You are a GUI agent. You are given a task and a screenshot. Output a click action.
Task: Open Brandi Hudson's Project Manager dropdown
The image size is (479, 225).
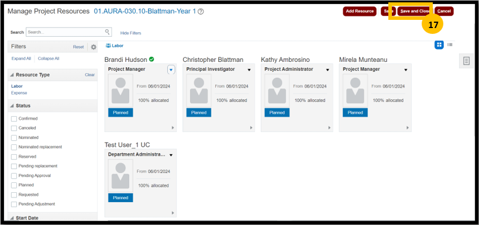[171, 70]
